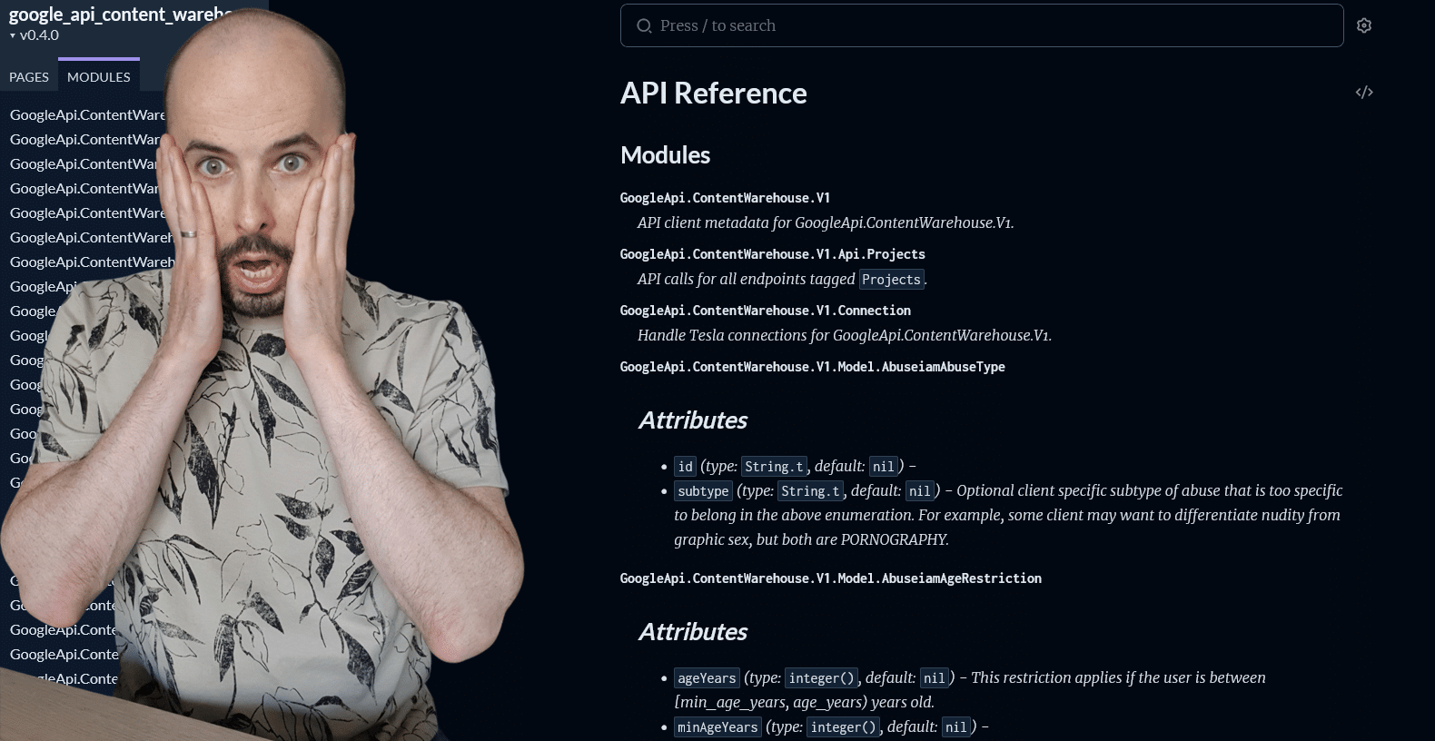This screenshot has width=1435, height=741.
Task: Click the magnifier icon in the search bar
Action: 644,25
